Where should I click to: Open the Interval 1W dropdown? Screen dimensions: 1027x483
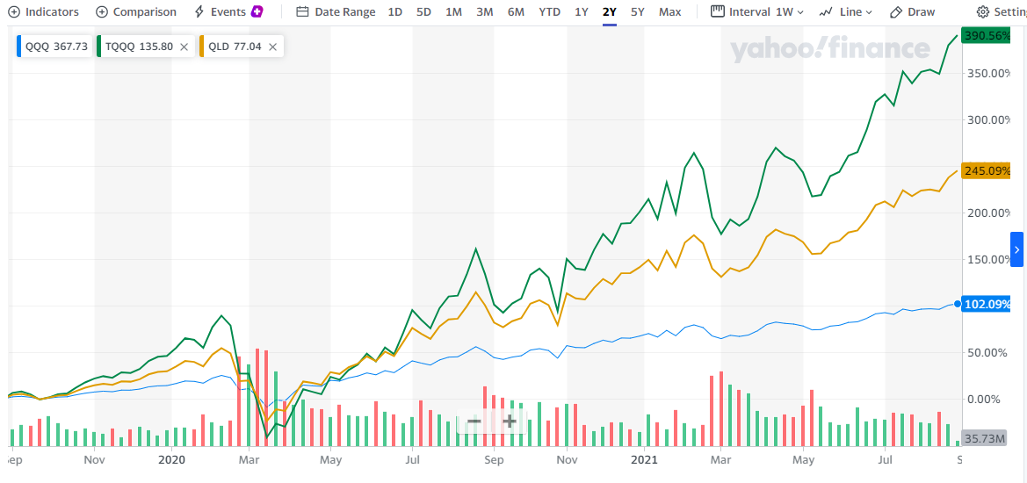click(757, 11)
